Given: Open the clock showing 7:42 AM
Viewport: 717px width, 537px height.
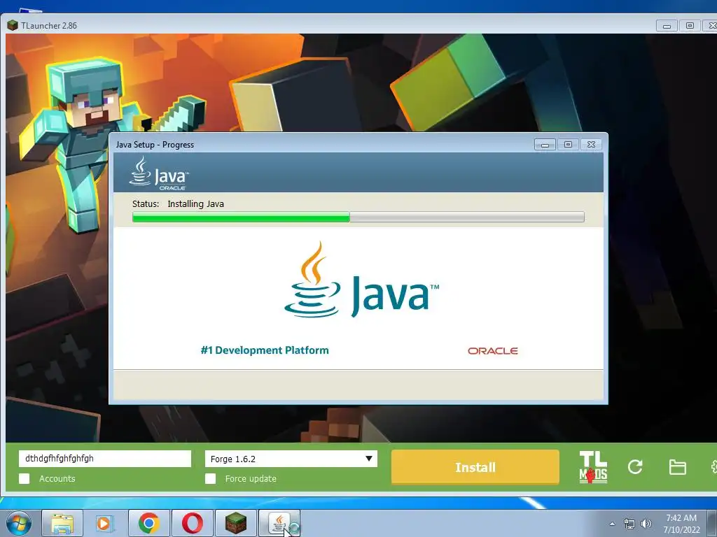Looking at the screenshot, I should 681,524.
